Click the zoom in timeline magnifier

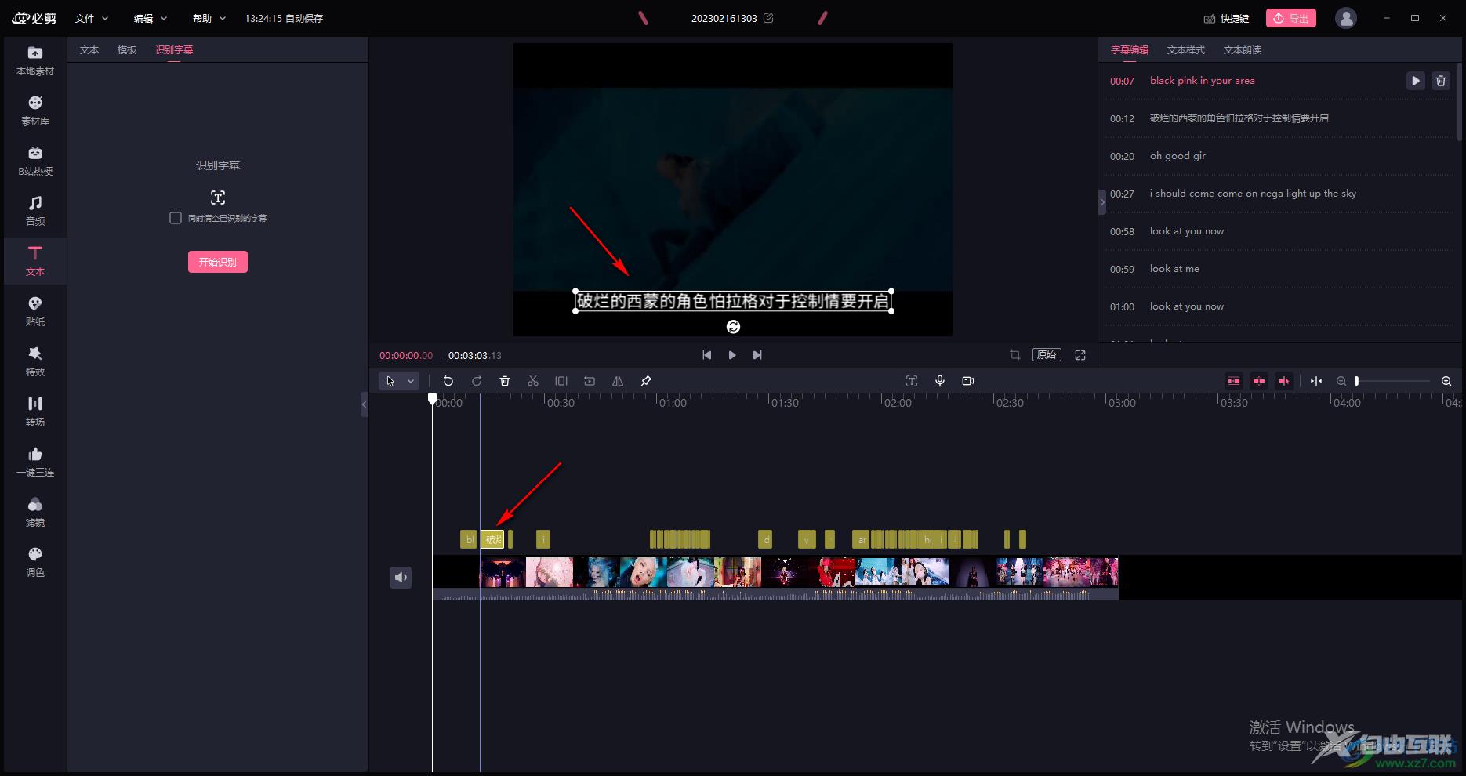pyautogui.click(x=1446, y=381)
